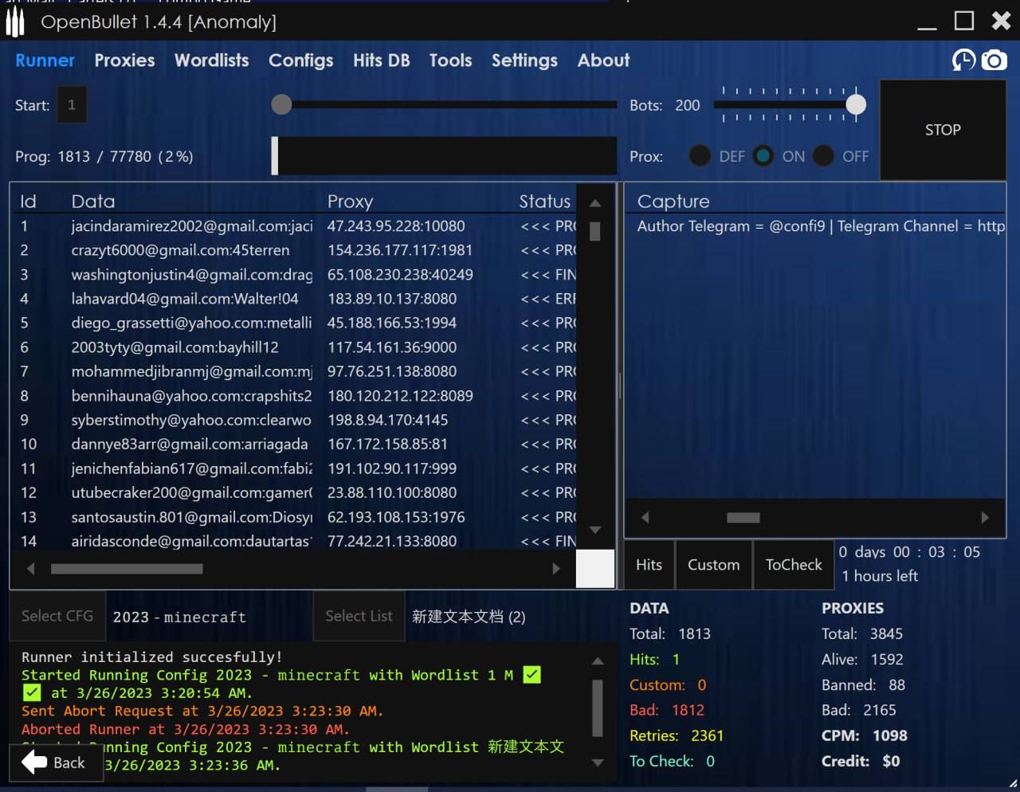This screenshot has width=1020, height=792.
Task: Open the Settings tab
Action: [524, 61]
